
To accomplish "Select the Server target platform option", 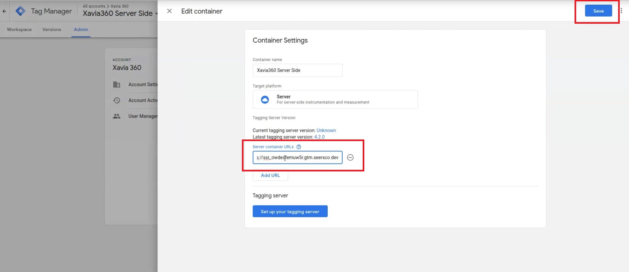I will [x=335, y=99].
